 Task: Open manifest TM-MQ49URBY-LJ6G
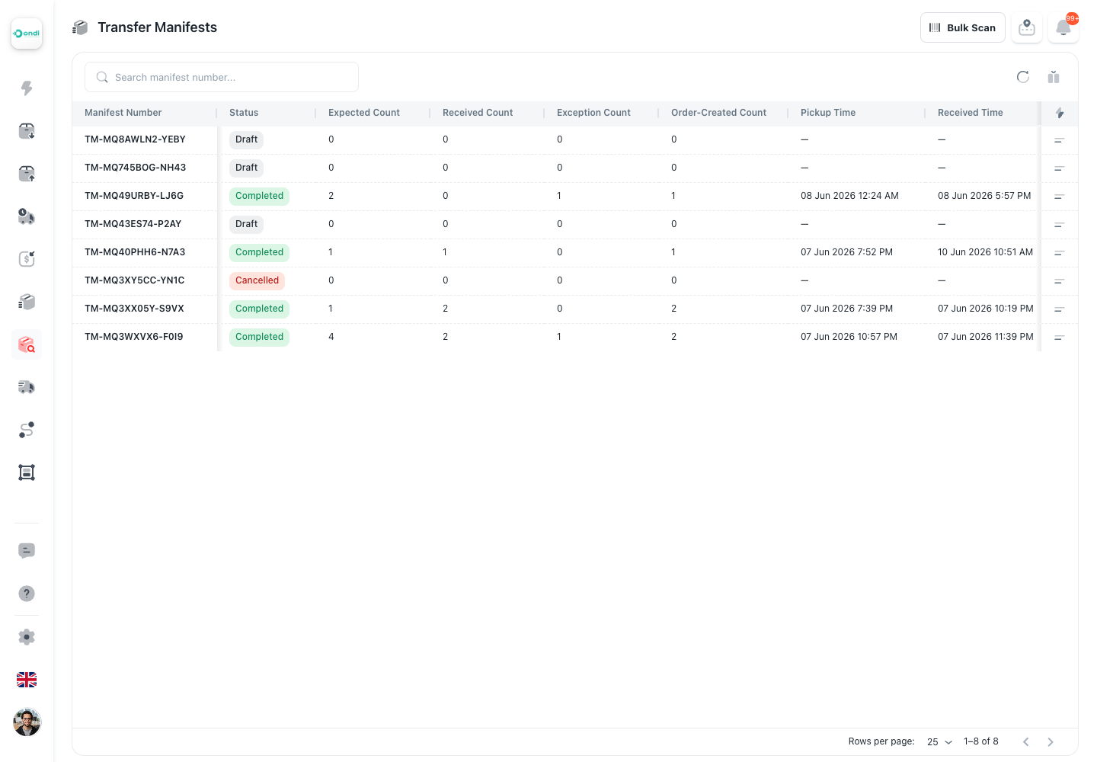pos(134,196)
